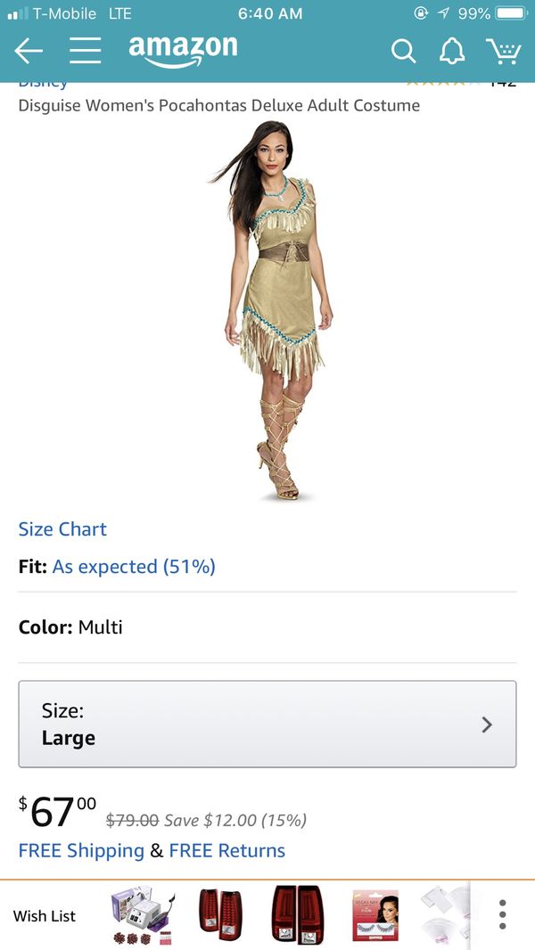Tap the FREE Returns link
The image size is (535, 950).
coord(227,851)
